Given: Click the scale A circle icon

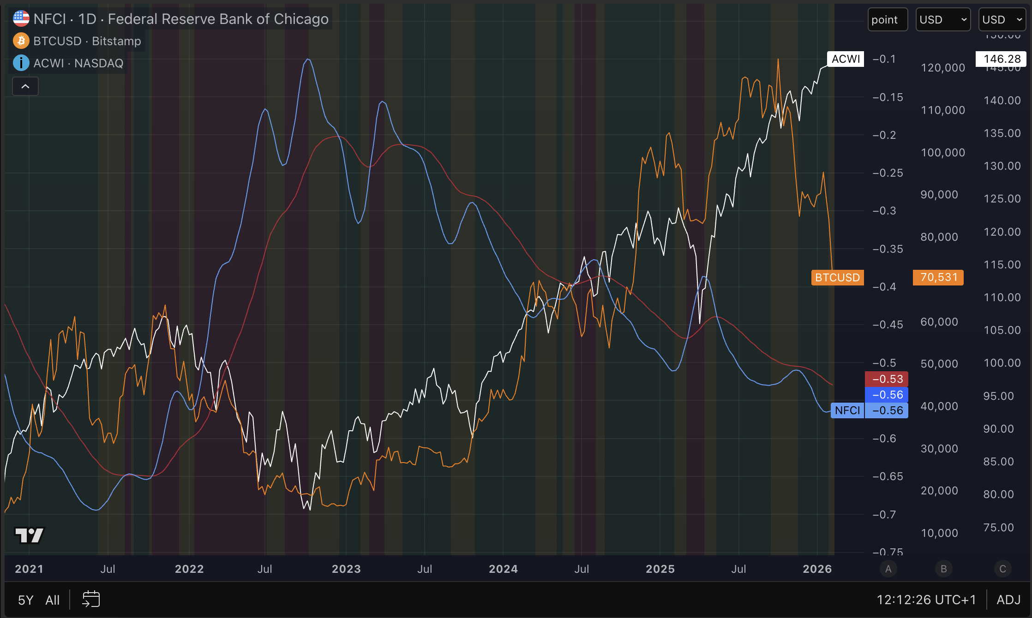Looking at the screenshot, I should click(888, 569).
